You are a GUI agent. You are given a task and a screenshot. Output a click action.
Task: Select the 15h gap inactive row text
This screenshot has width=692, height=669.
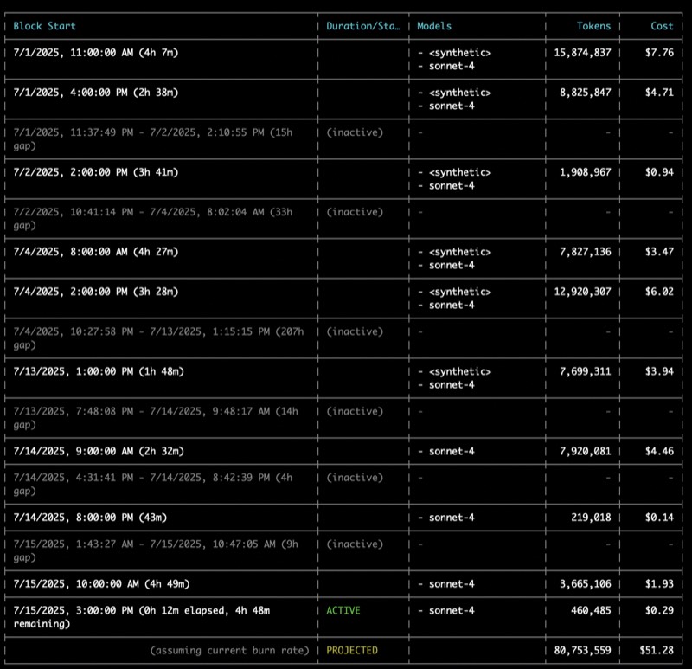pyautogui.click(x=153, y=138)
